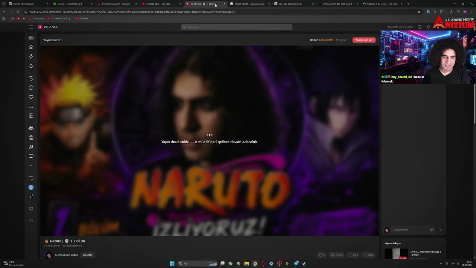Image resolution: width=476 pixels, height=268 pixels.
Task: Open the sidebar icon below Playlists
Action: point(31,116)
